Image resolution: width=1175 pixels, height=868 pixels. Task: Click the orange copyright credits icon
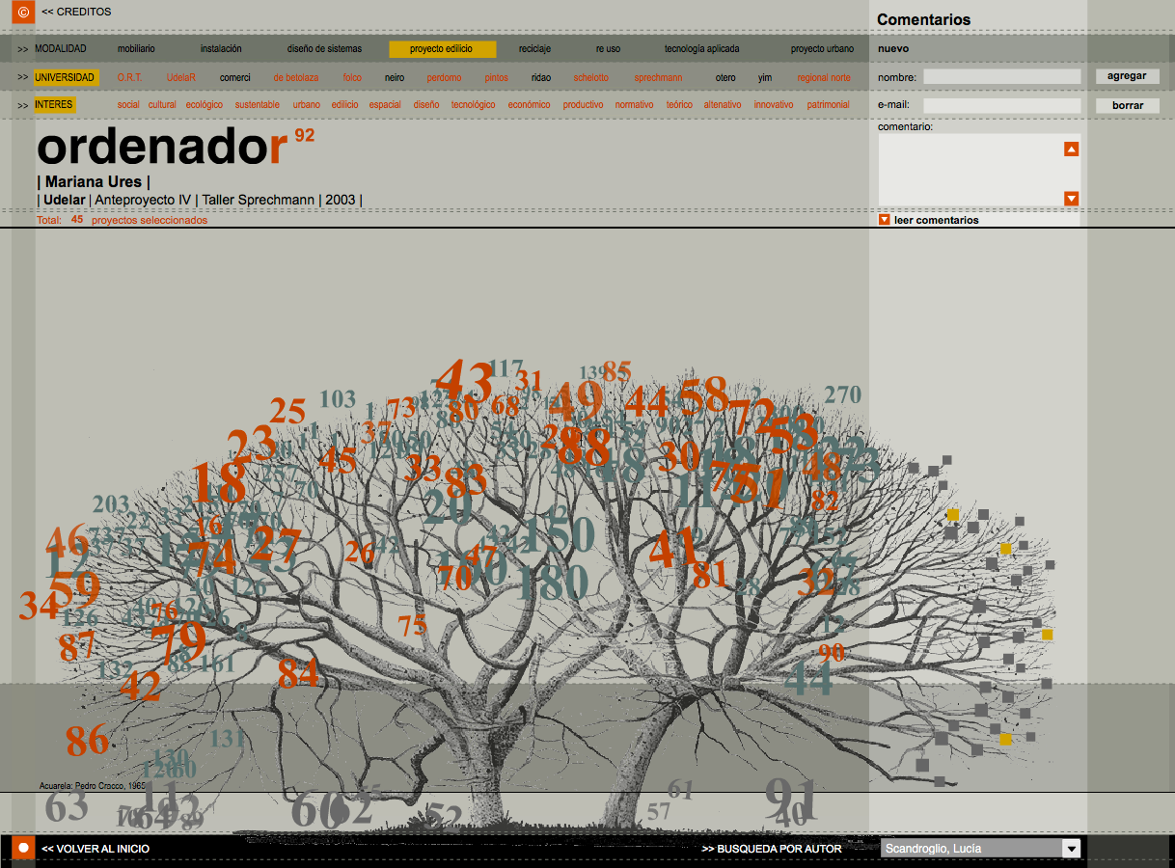point(23,13)
